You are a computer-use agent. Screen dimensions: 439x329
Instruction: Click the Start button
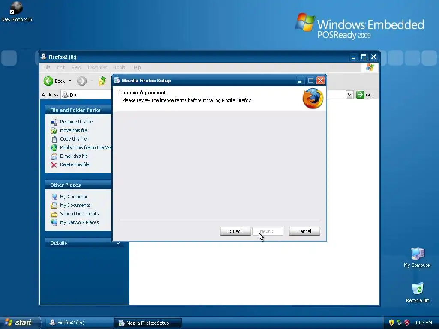click(20, 323)
